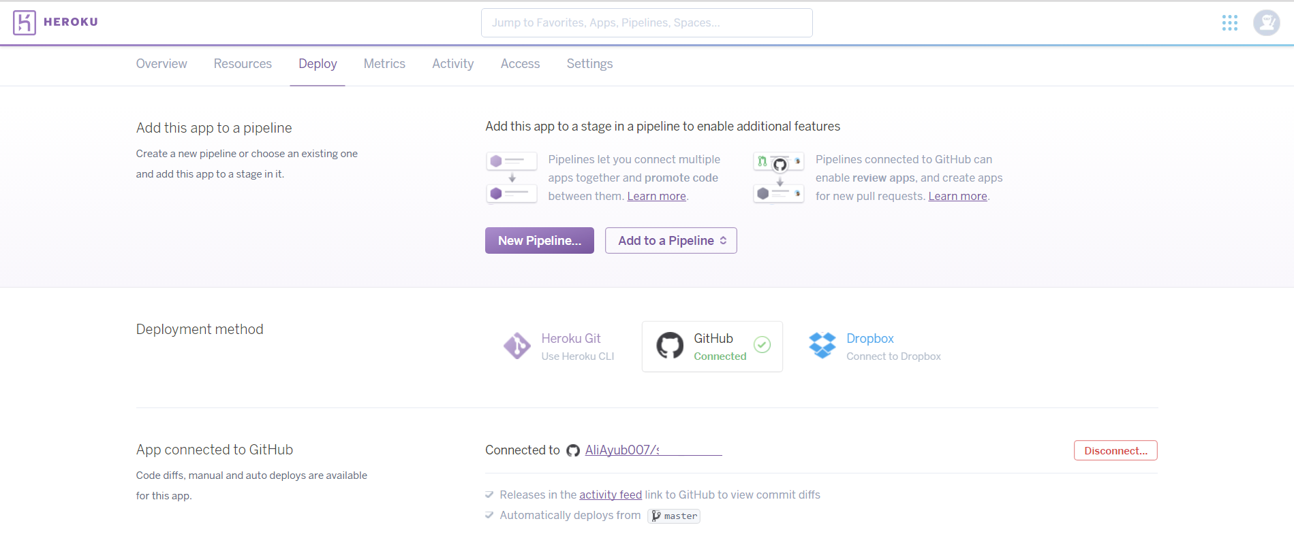Go to the Metrics tab
1294x534 pixels.
click(x=384, y=64)
